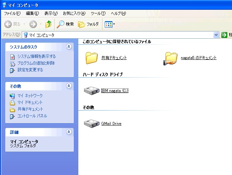
Task: Click the 共有ドキュメント file label
Action: 114,57
